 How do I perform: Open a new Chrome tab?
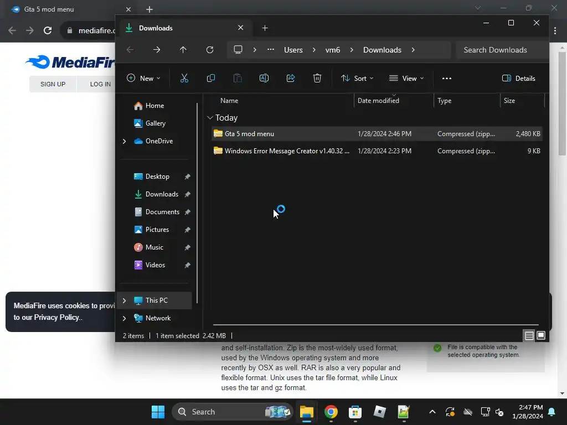click(x=150, y=9)
